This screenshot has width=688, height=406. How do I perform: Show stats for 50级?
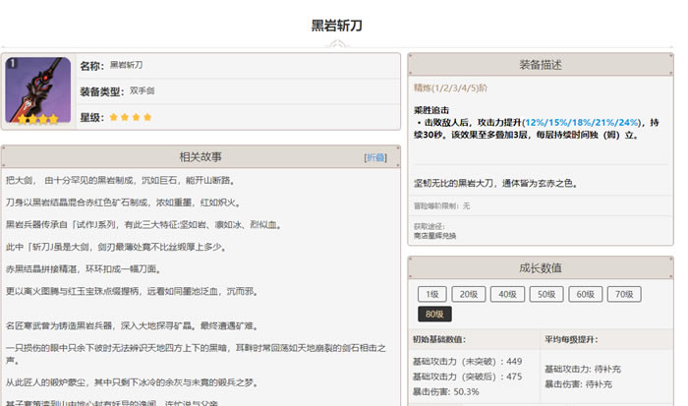point(545,294)
